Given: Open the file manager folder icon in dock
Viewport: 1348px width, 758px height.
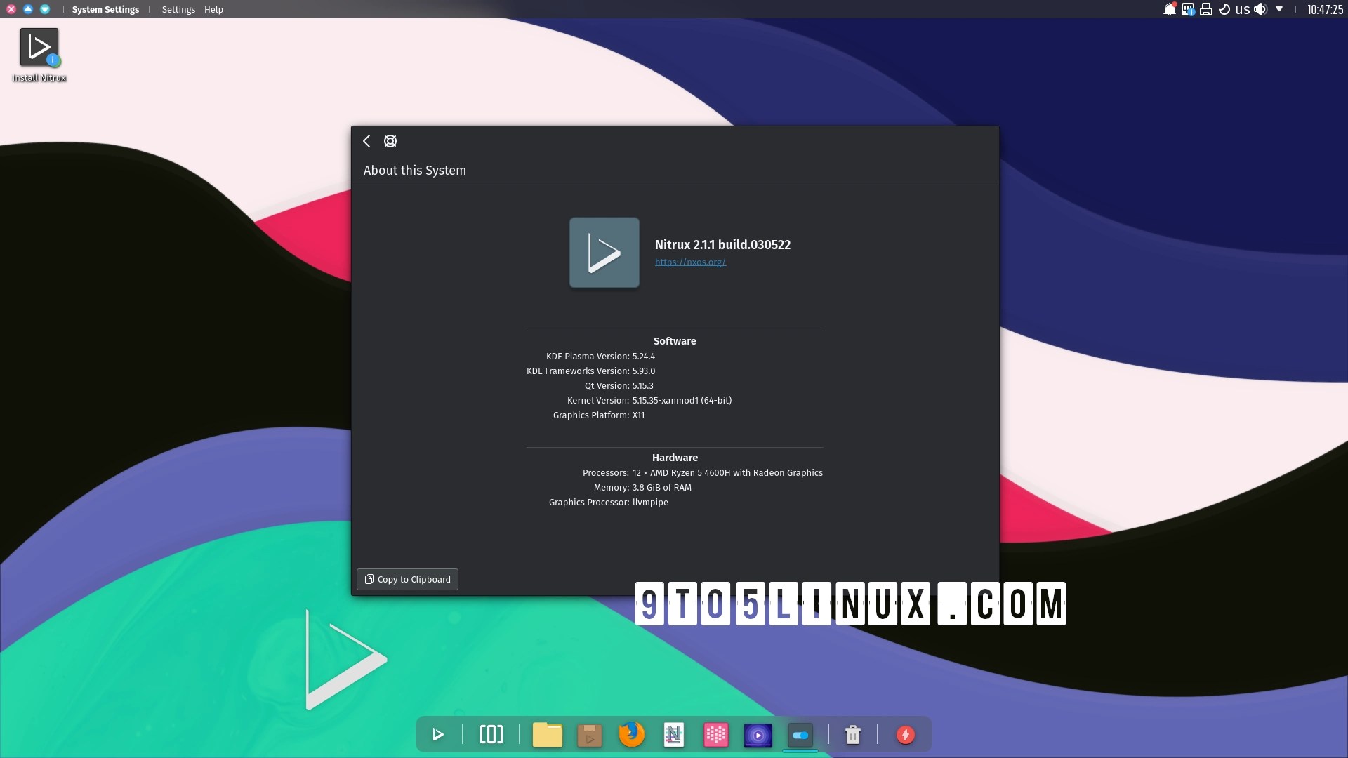Looking at the screenshot, I should 547,735.
